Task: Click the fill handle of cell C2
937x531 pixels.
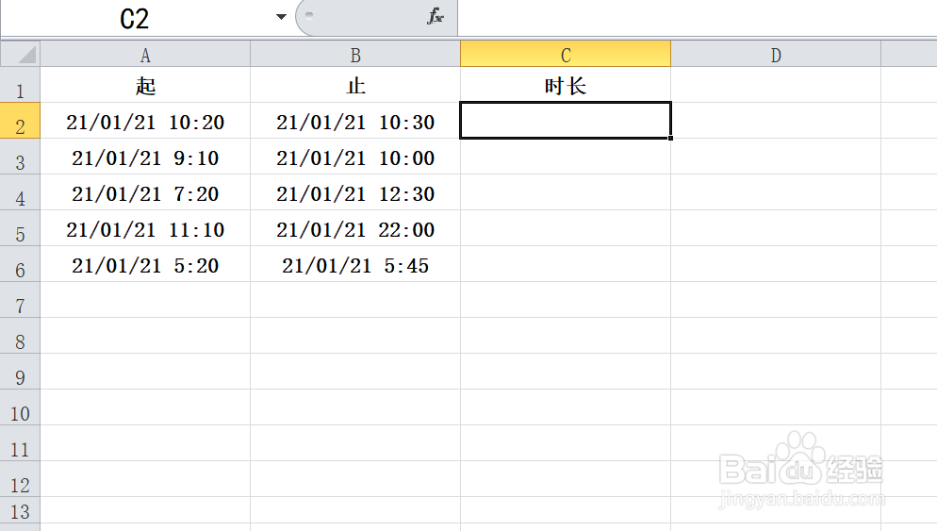Action: (670, 138)
